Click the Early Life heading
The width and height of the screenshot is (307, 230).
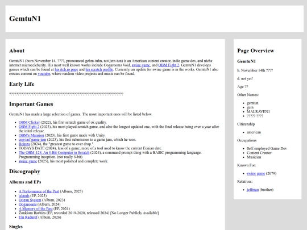pos(22,84)
